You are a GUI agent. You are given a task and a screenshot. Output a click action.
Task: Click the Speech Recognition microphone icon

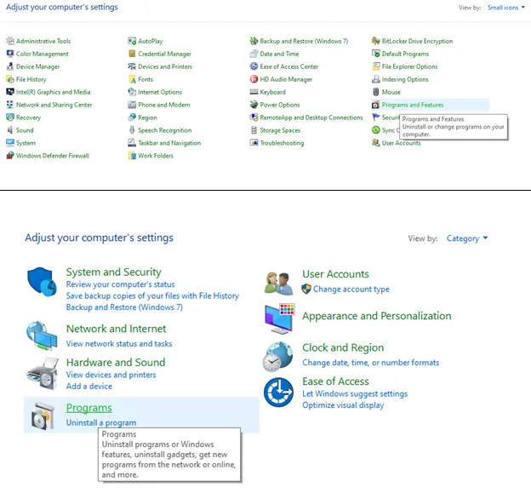tap(132, 130)
